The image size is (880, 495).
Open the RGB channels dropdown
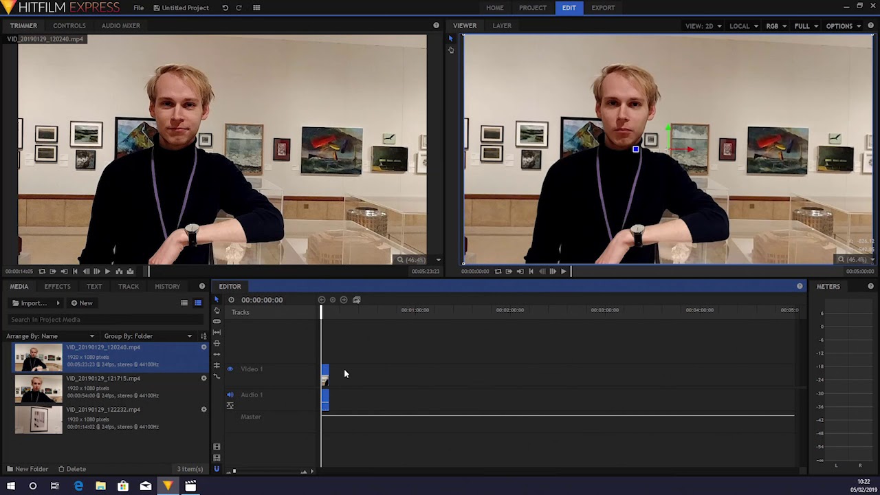click(776, 26)
